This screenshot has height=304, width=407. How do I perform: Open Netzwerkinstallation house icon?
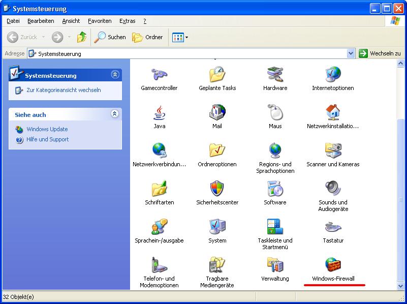[333, 112]
